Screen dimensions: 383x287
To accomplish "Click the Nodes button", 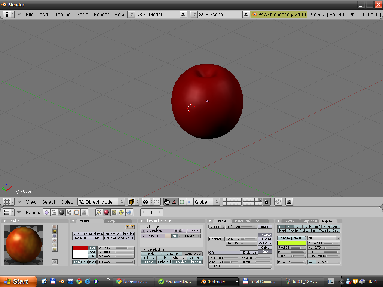I will [x=193, y=231].
